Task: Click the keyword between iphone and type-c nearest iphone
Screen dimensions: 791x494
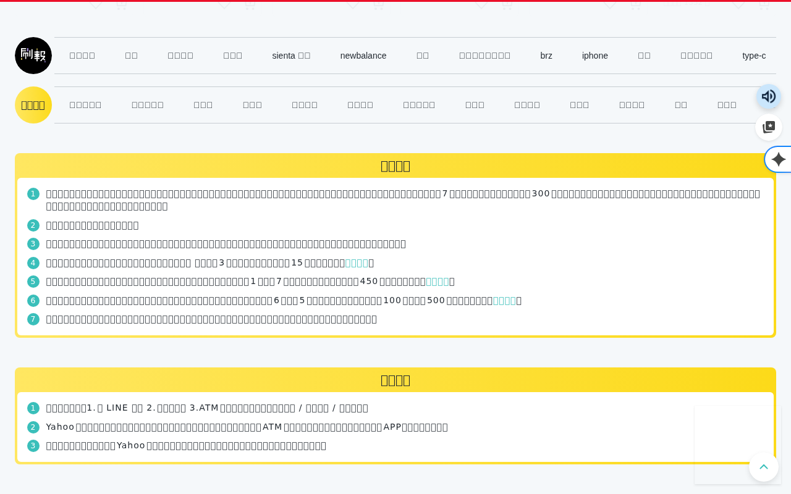Action: [x=644, y=56]
